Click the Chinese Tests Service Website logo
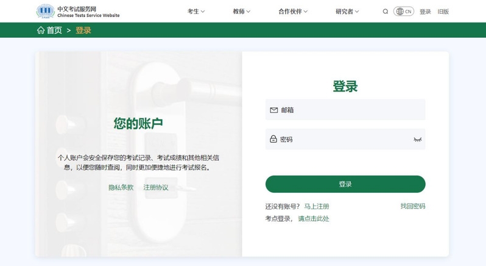The width and height of the screenshot is (486, 266). tap(78, 12)
